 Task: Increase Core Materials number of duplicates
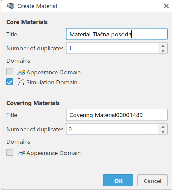[163, 46]
